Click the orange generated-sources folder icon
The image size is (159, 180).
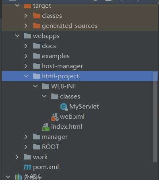click(37, 26)
